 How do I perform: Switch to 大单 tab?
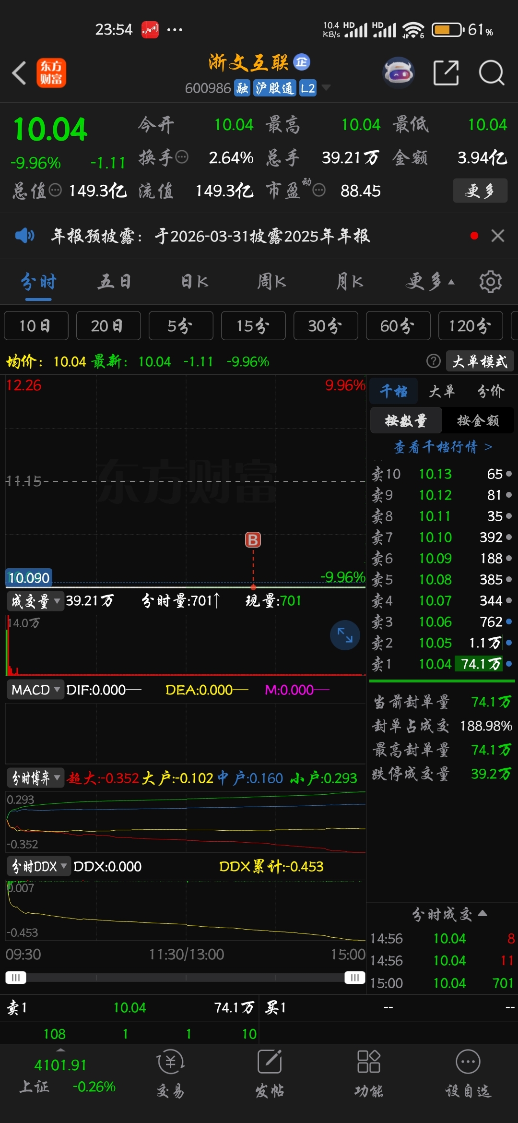[442, 391]
